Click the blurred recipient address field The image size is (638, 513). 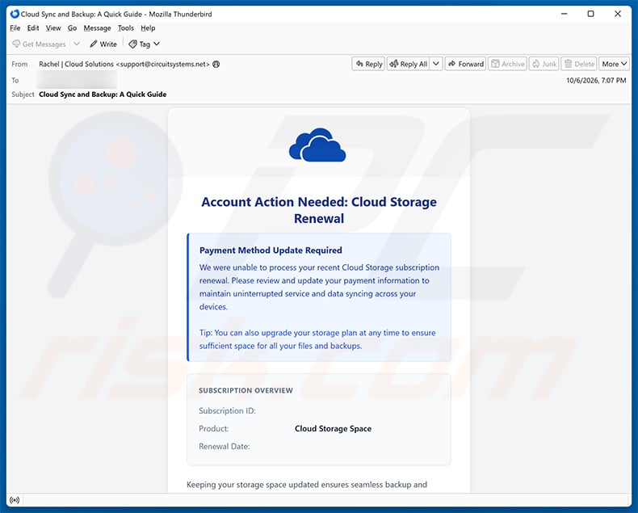tap(77, 80)
